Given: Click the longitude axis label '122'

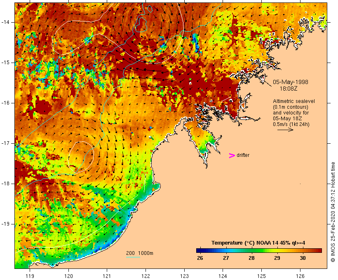Looking at the screenshot, I should (x=146, y=276).
